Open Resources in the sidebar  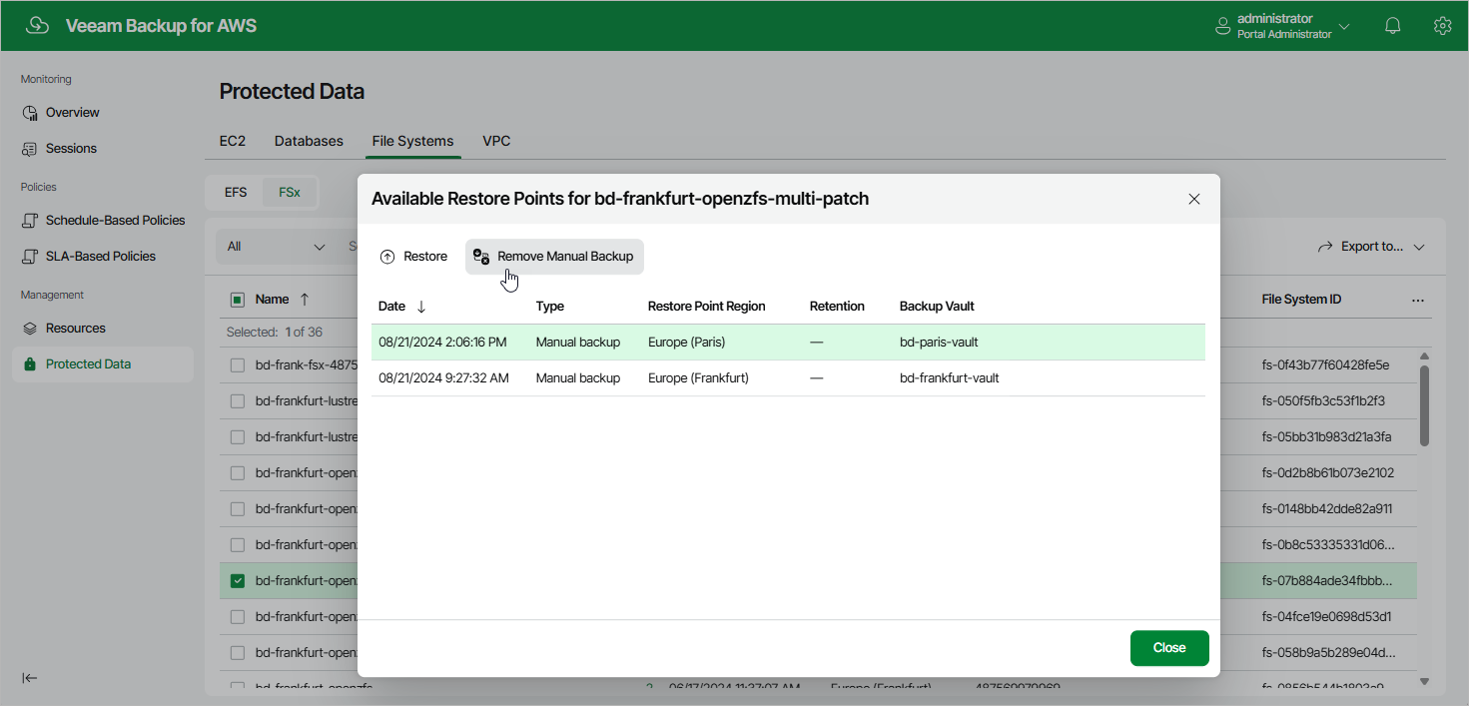tap(76, 329)
